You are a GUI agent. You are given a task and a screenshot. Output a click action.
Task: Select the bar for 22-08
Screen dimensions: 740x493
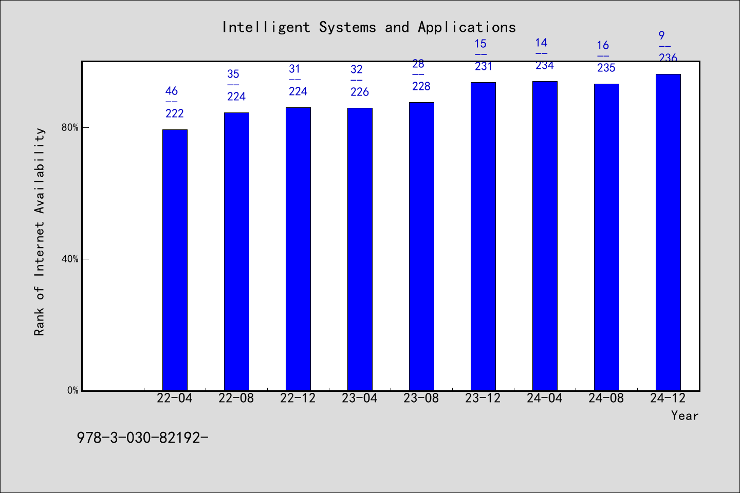[x=236, y=252]
